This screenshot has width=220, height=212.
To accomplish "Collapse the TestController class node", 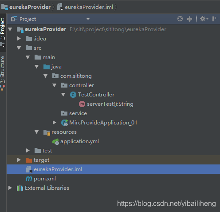I will tap(63, 95).
